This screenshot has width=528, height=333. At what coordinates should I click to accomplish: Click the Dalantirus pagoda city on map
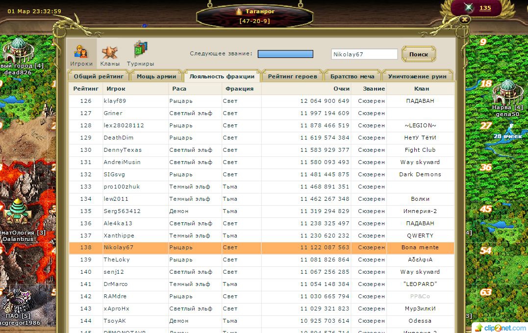pyautogui.click(x=19, y=212)
